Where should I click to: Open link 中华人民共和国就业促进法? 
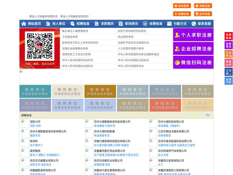(x=133, y=60)
